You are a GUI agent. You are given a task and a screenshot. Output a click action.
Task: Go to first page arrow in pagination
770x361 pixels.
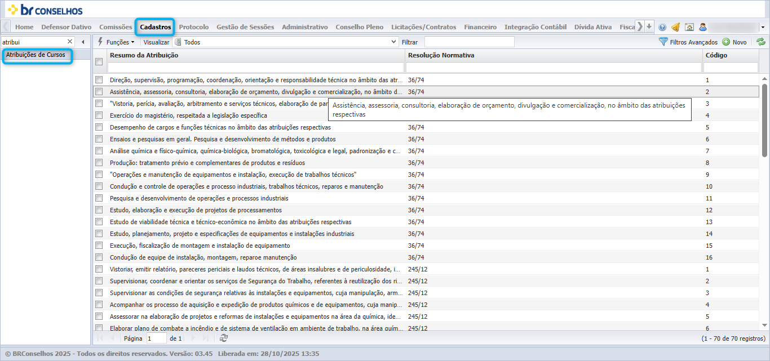coord(100,338)
